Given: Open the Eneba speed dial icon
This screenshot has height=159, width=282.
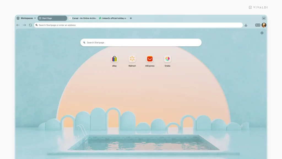Looking at the screenshot, I should coord(167,59).
